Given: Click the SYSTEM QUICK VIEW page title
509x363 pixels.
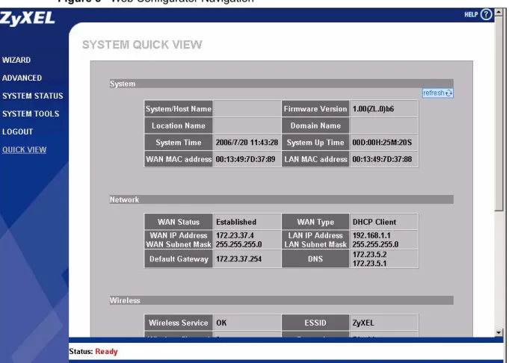Looking at the screenshot, I should tap(142, 45).
